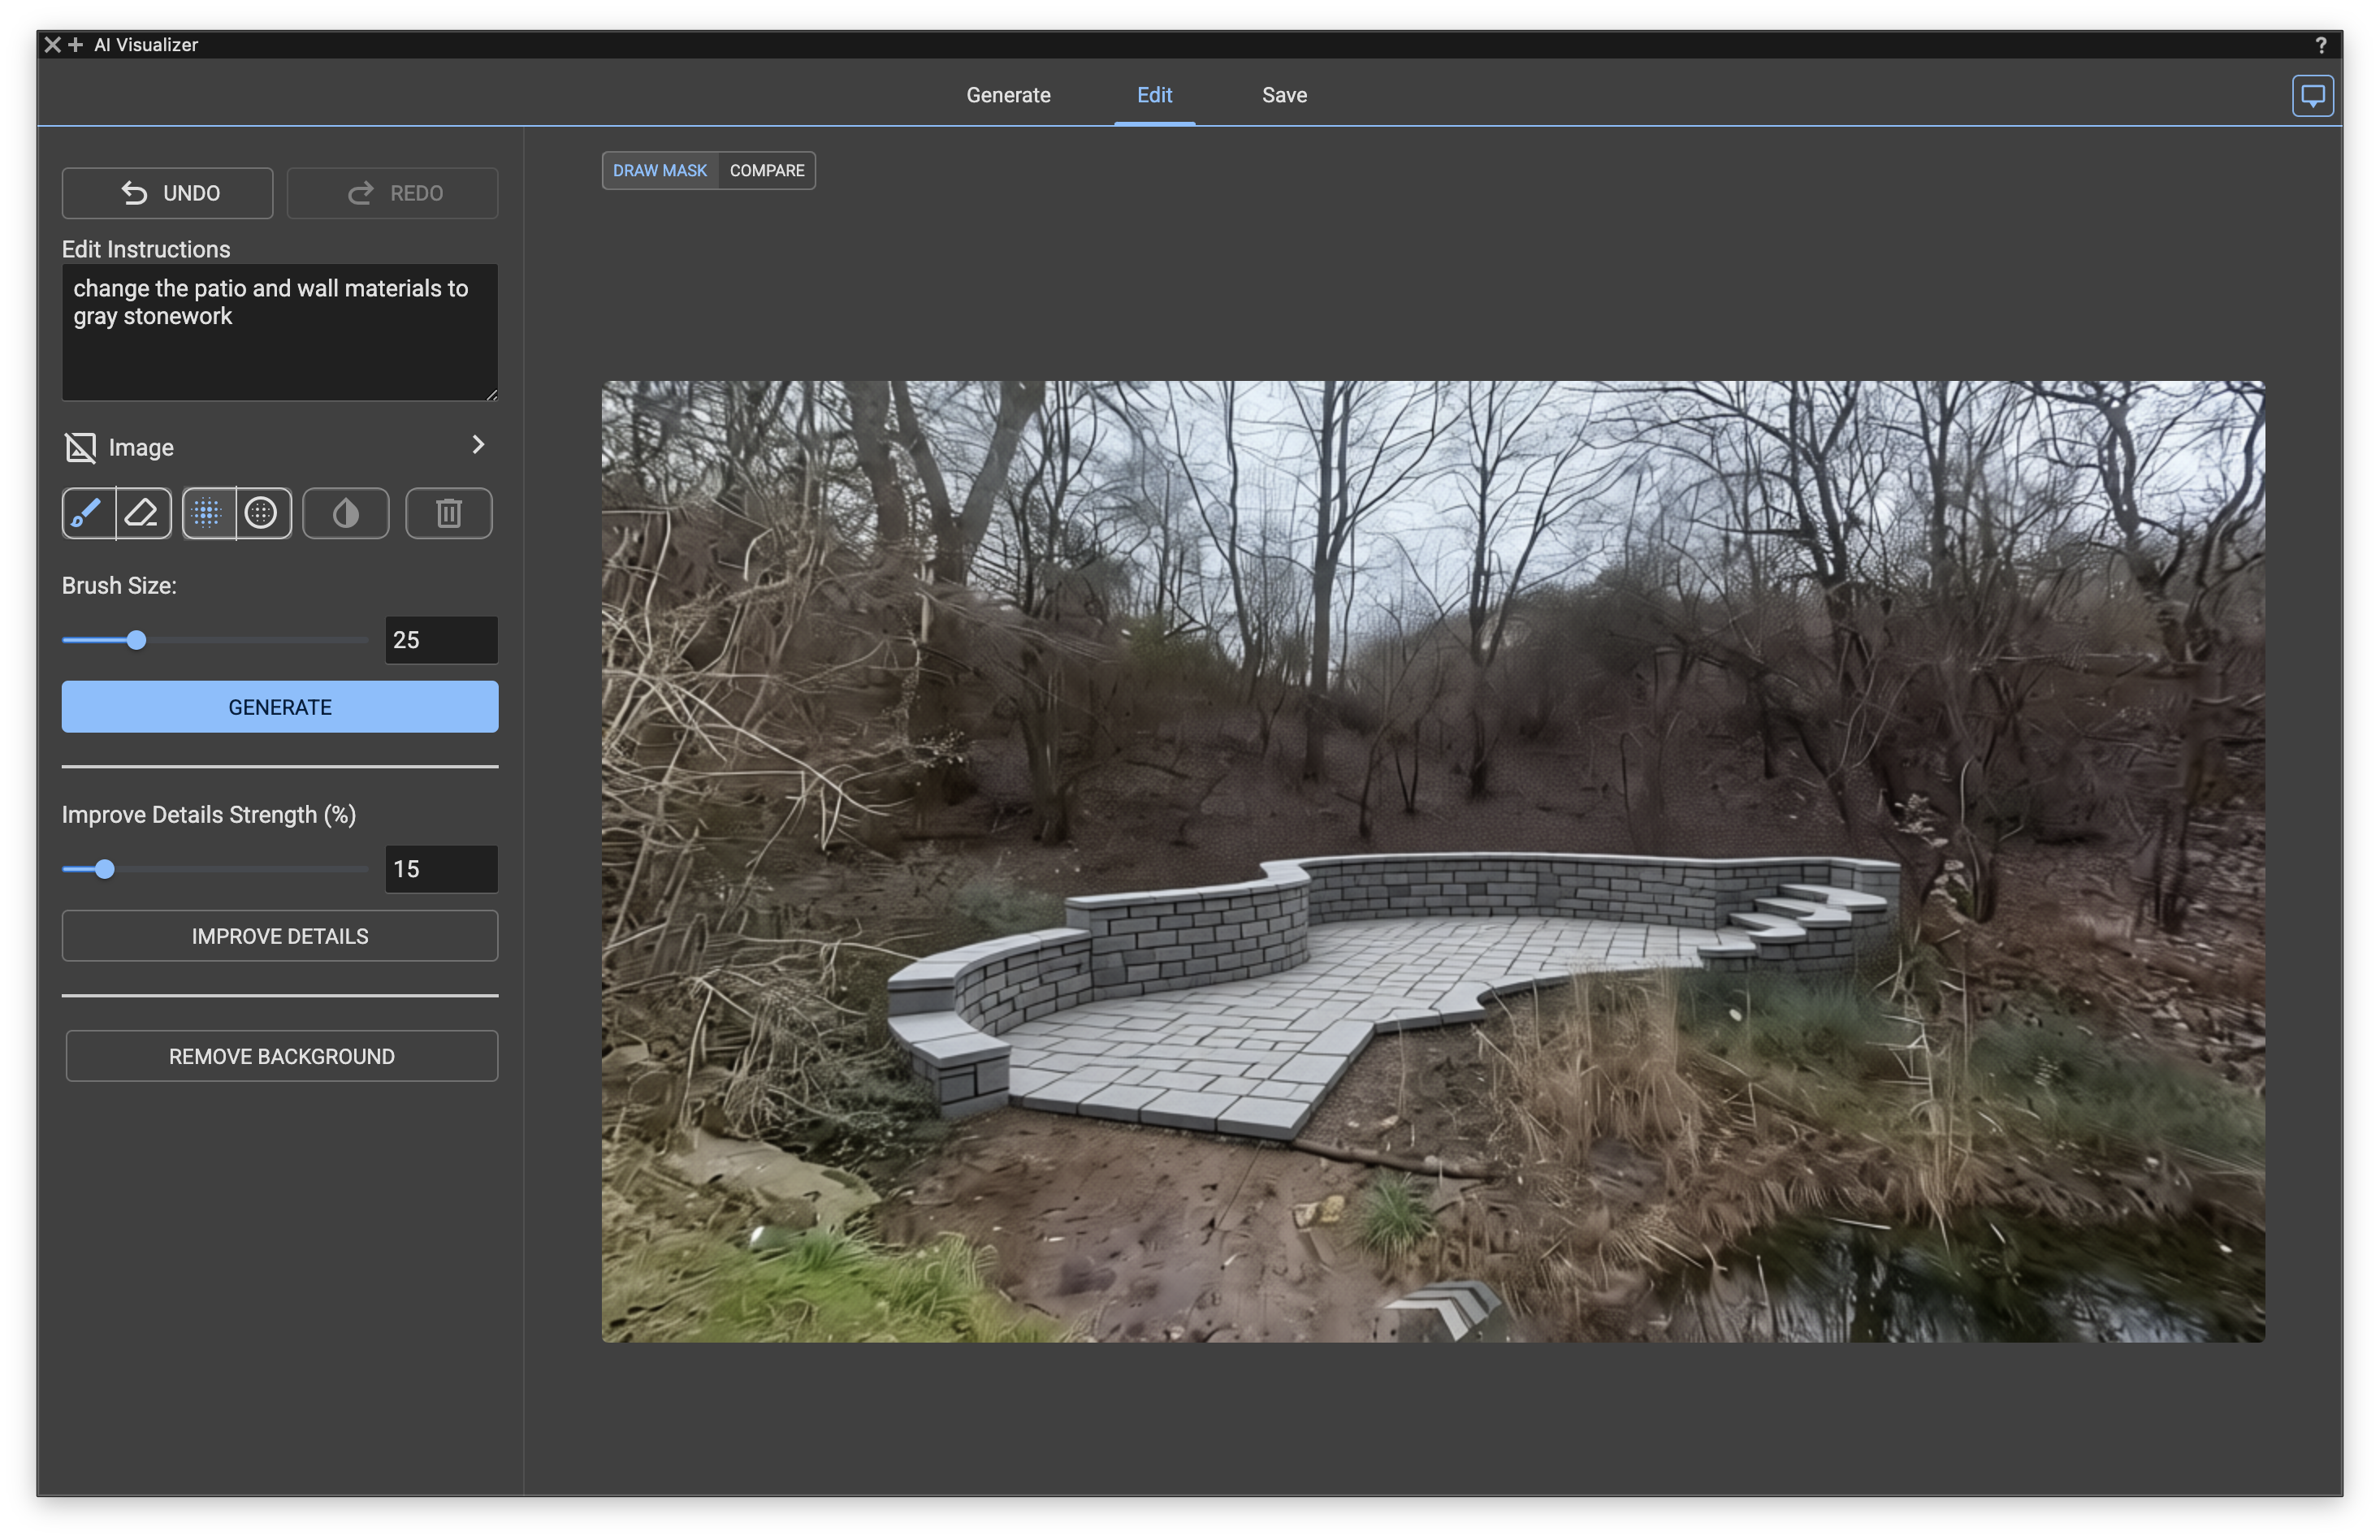Click the Brush Size slider handle
Viewport: 2380px width, 1540px height.
[x=137, y=640]
